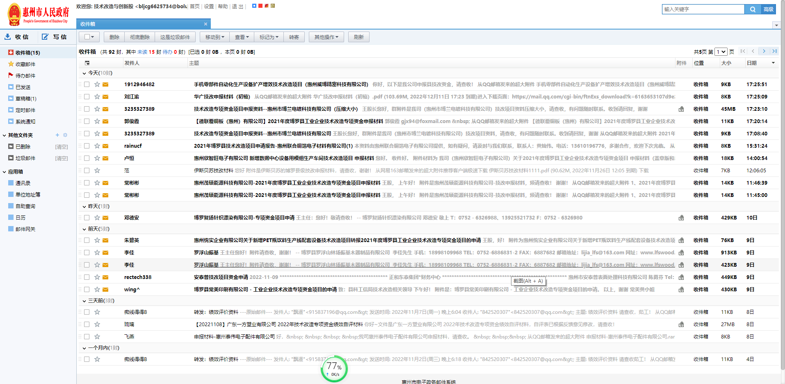The image size is (785, 384).
Task: Click the 刷新 refresh button
Action: 358,37
